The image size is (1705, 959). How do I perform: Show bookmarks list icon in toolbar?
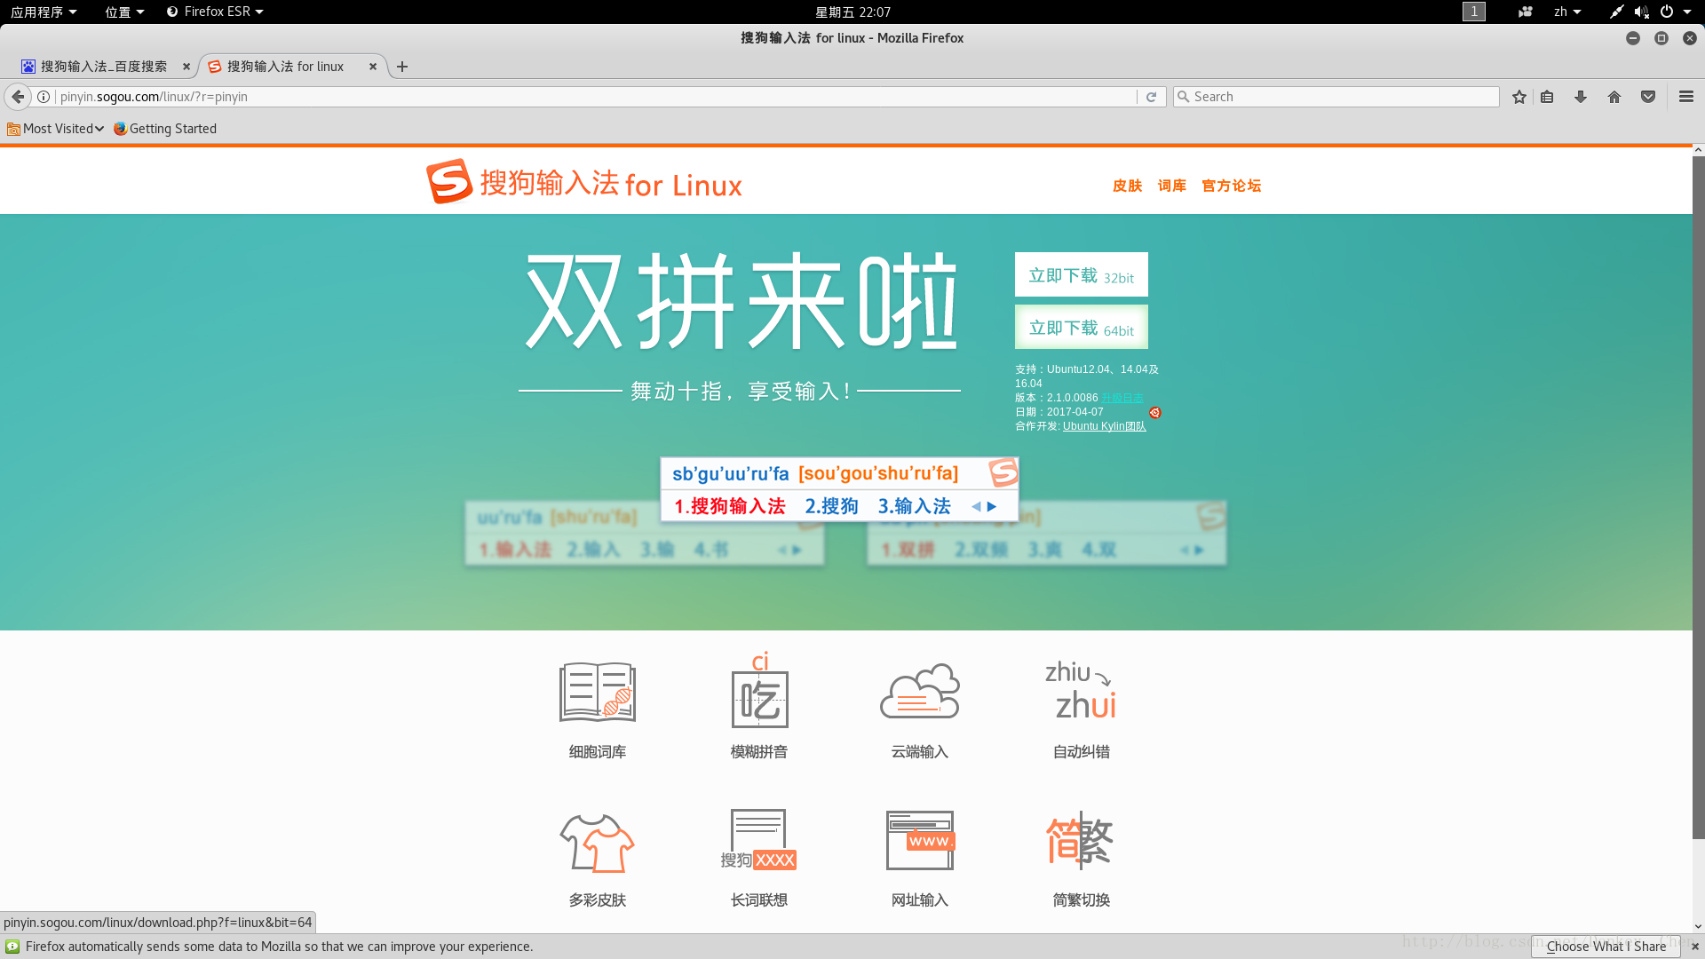point(1547,97)
